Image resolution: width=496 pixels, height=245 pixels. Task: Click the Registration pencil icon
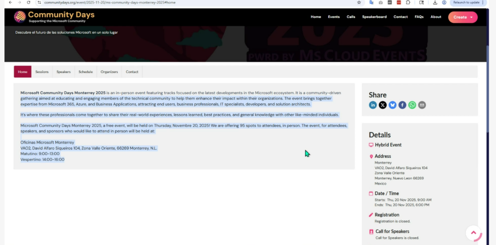point(371,215)
